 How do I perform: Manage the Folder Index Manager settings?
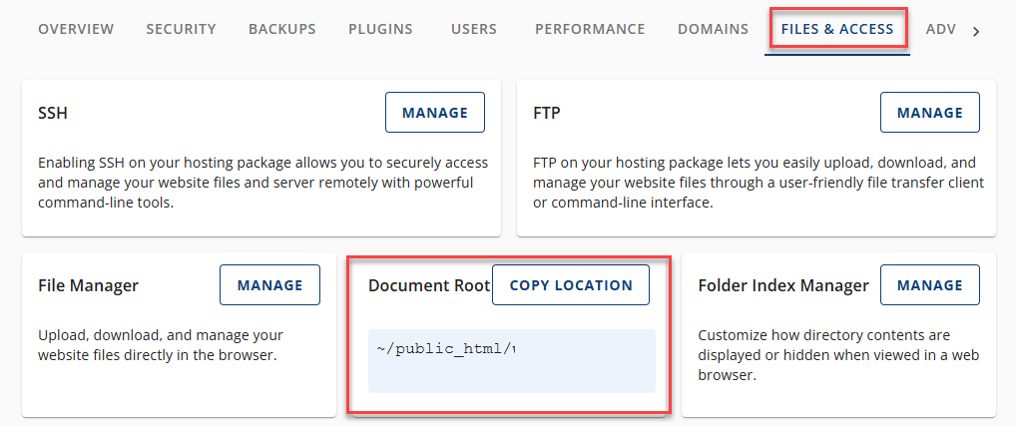(x=929, y=285)
